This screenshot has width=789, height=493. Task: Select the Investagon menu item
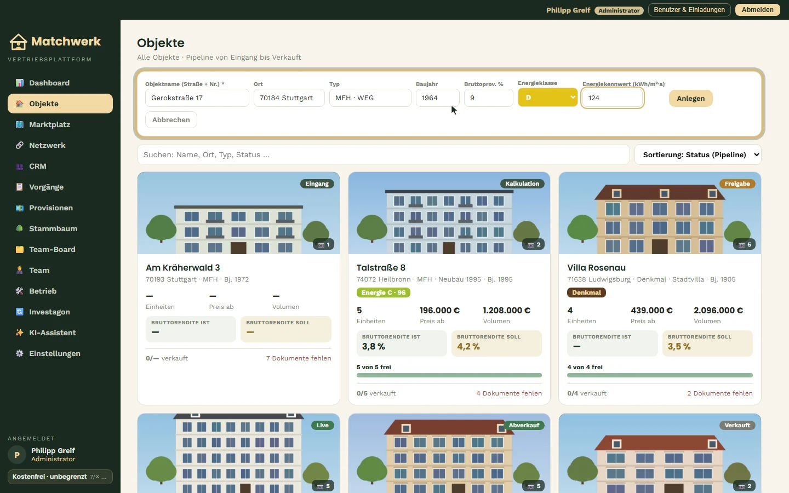(60, 312)
